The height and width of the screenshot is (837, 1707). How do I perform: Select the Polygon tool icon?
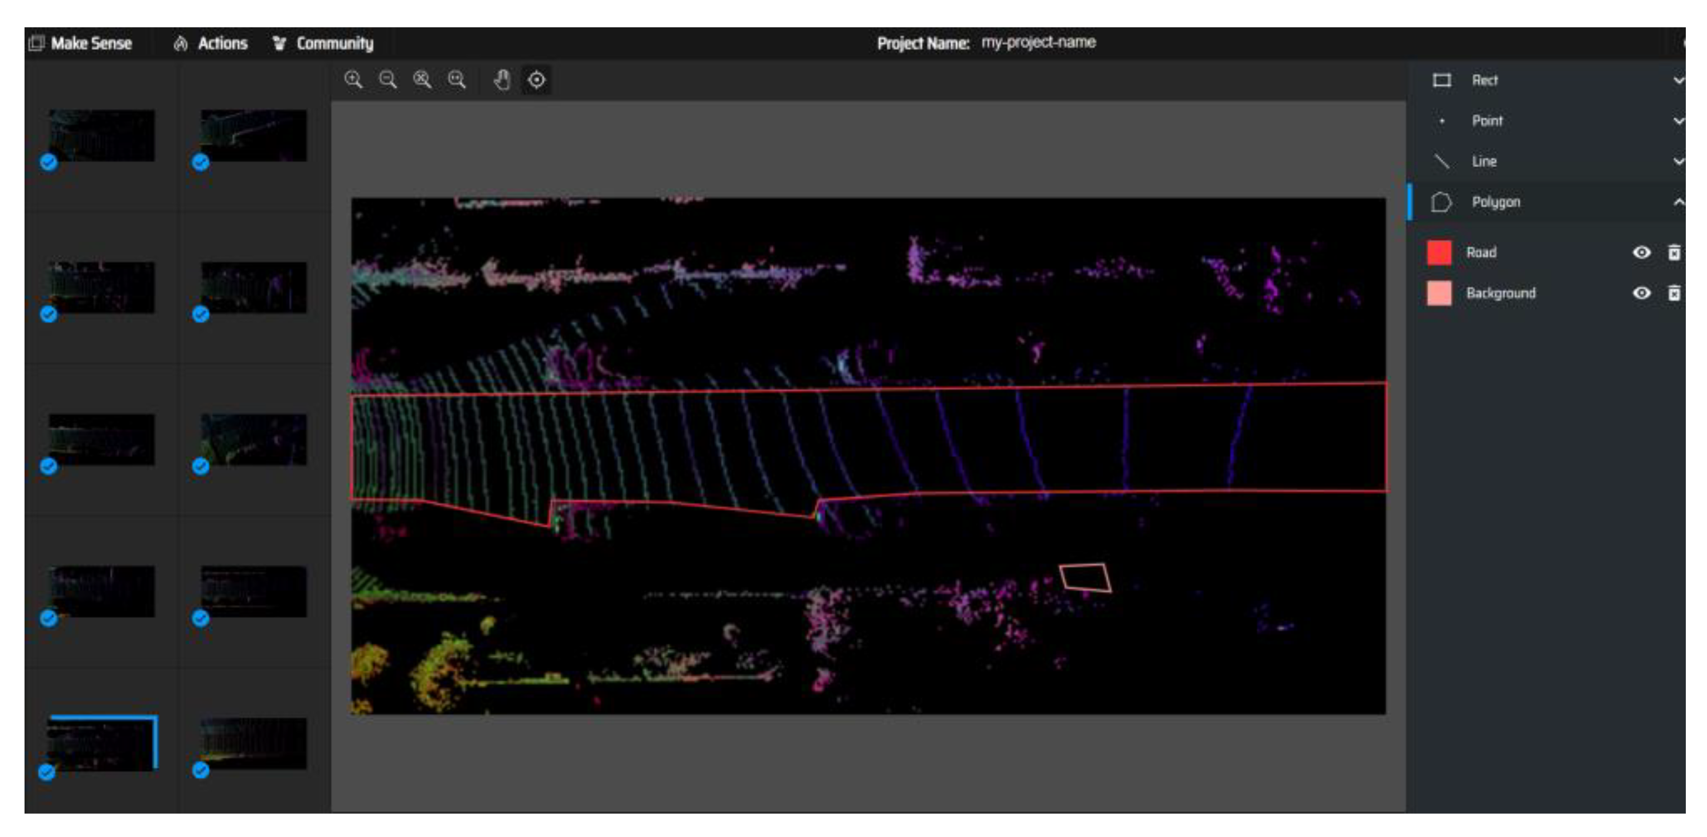(1441, 202)
